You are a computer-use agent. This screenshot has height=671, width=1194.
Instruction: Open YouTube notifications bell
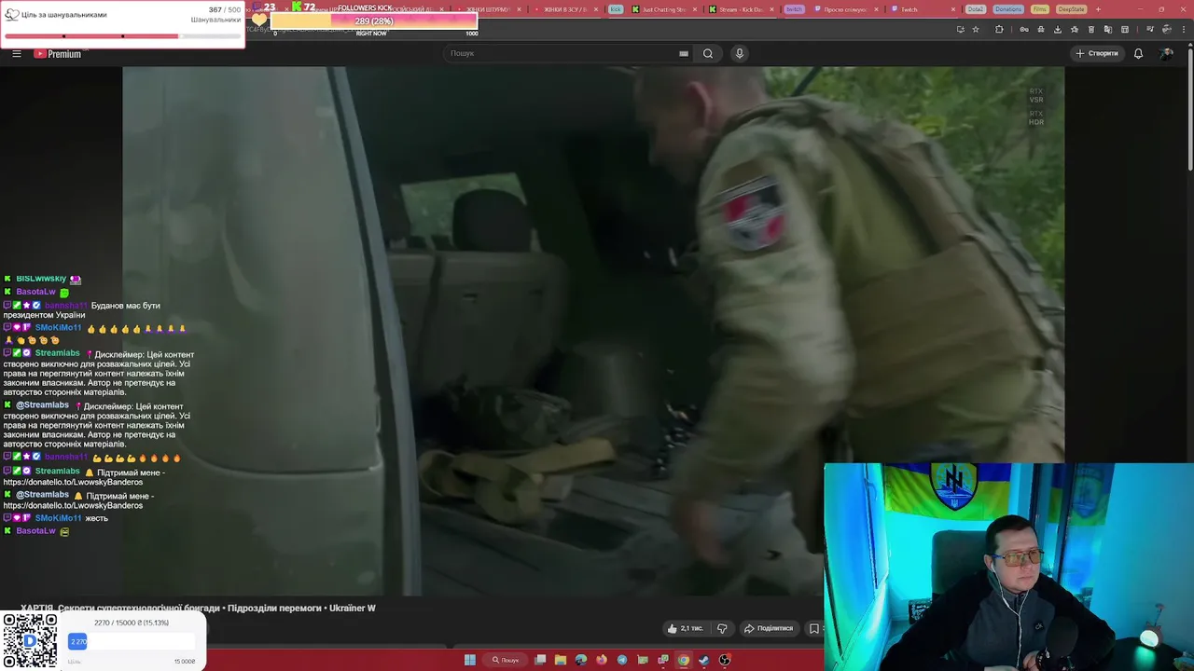point(1138,53)
